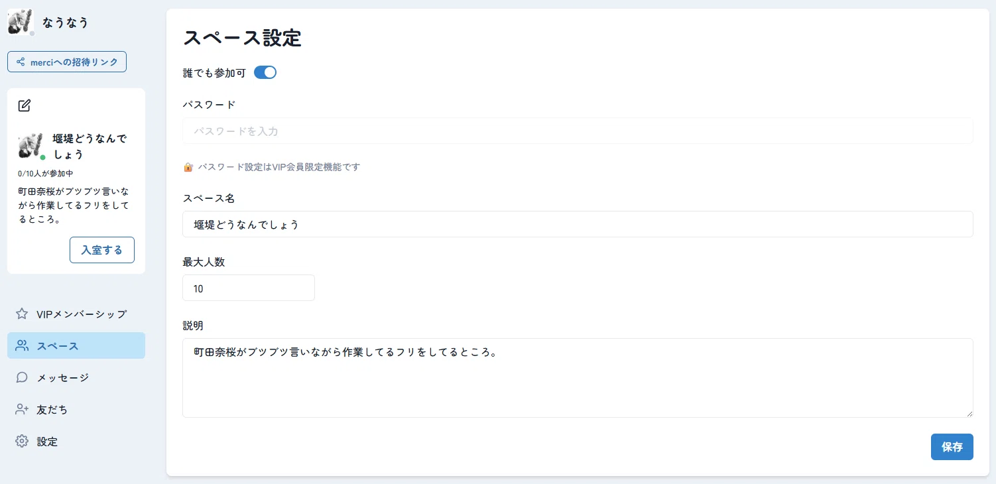The image size is (996, 484).
Task: Click the スペース people icon in sidebar
Action: click(x=22, y=345)
